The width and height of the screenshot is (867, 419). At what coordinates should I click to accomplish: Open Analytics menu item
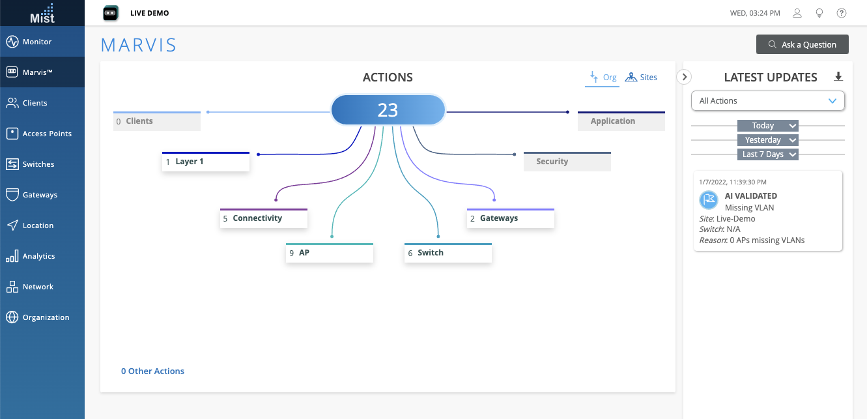coord(42,256)
